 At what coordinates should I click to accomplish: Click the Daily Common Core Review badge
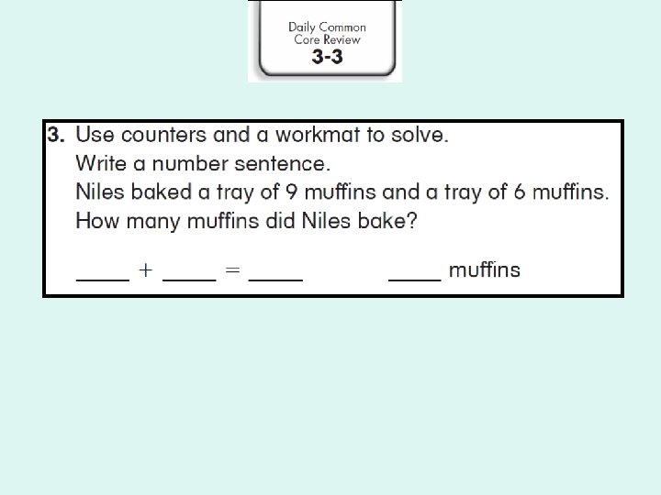point(325,41)
